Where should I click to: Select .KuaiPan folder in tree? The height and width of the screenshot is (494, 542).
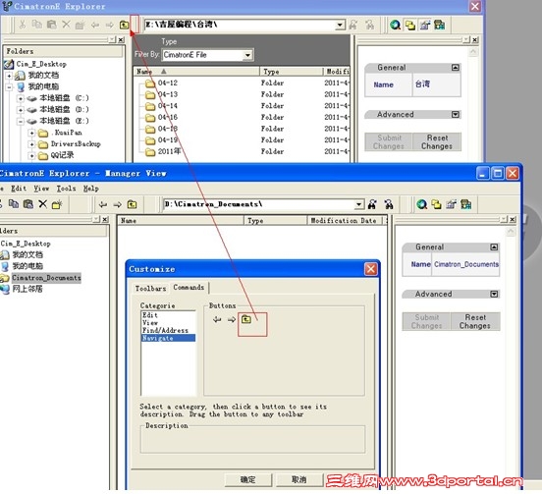pos(67,133)
